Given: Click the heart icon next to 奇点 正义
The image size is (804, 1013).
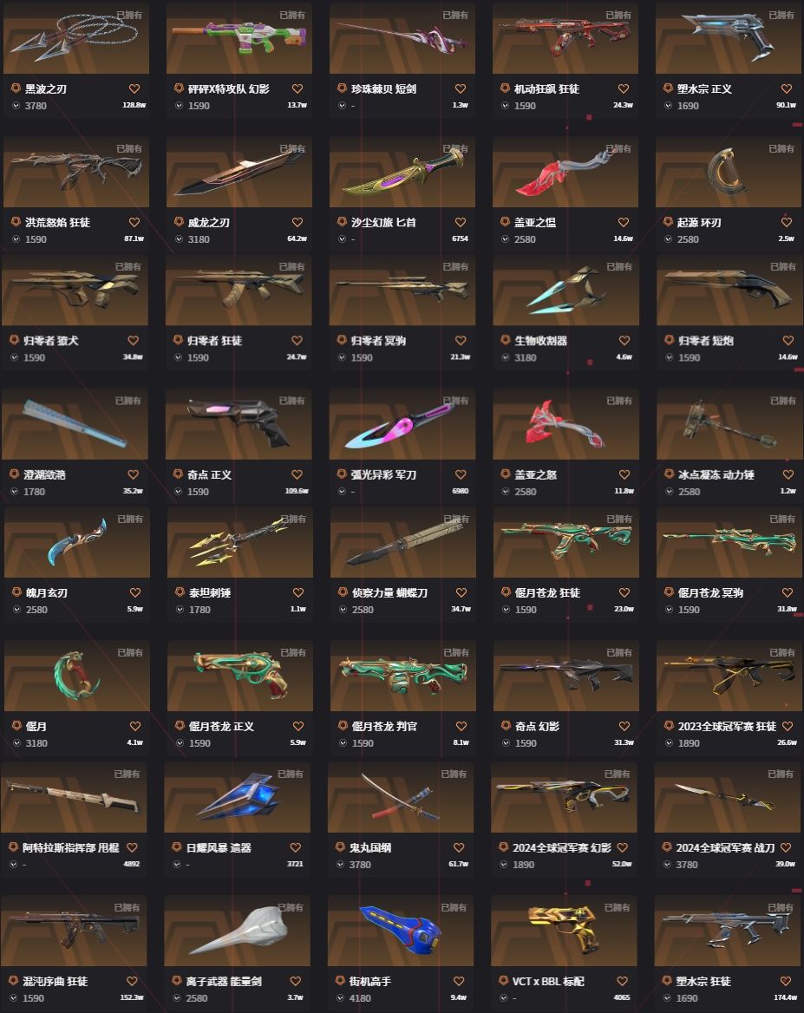Looking at the screenshot, I should [297, 474].
